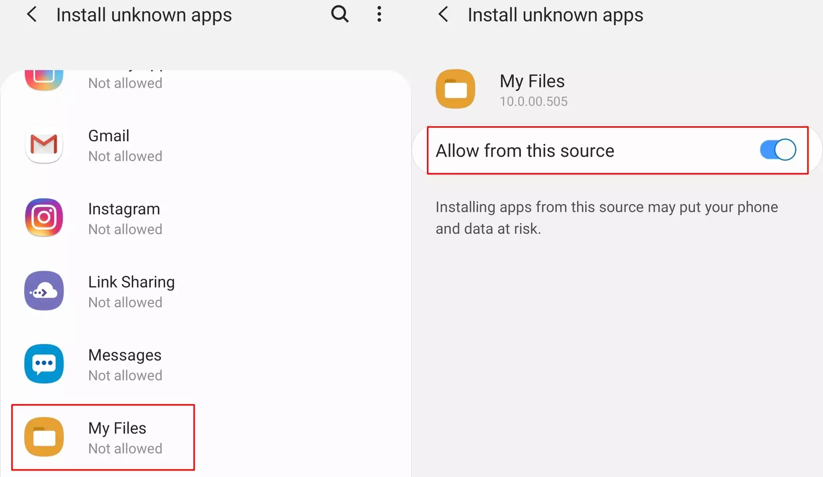Tap the large My Files header icon
Screen dimensions: 823x477
pos(455,89)
